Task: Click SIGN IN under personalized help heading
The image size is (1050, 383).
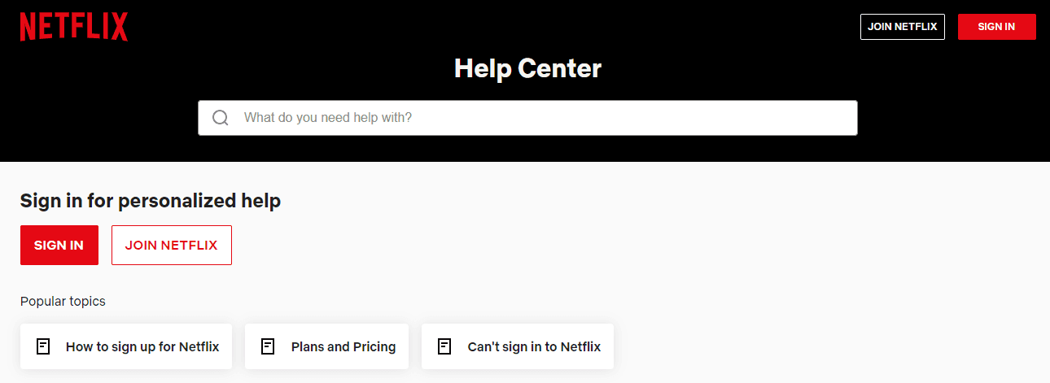Action: [x=59, y=245]
